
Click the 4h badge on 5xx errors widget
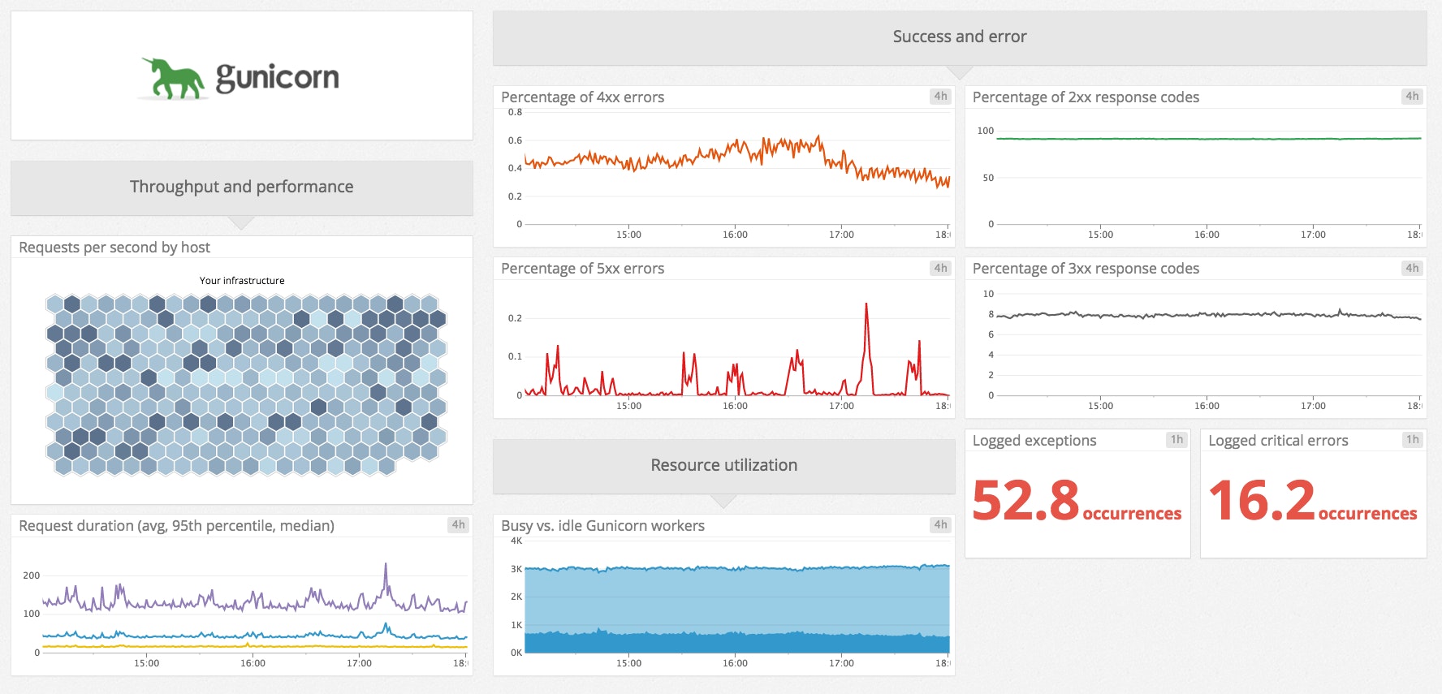coord(940,268)
